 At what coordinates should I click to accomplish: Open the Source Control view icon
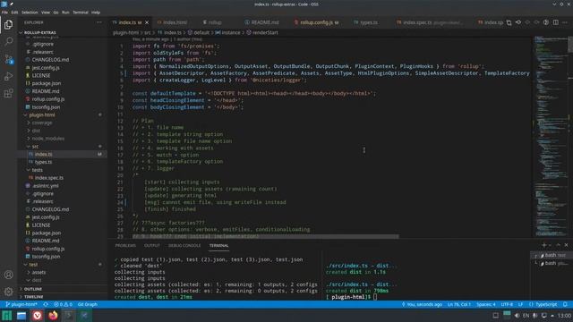point(8,59)
